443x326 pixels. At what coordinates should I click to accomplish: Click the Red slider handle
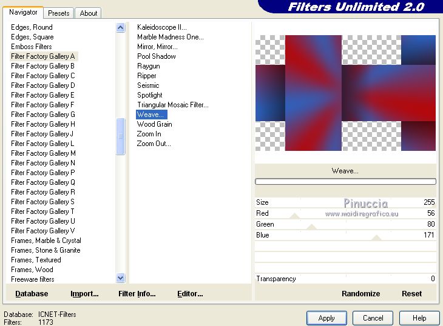[295, 216]
